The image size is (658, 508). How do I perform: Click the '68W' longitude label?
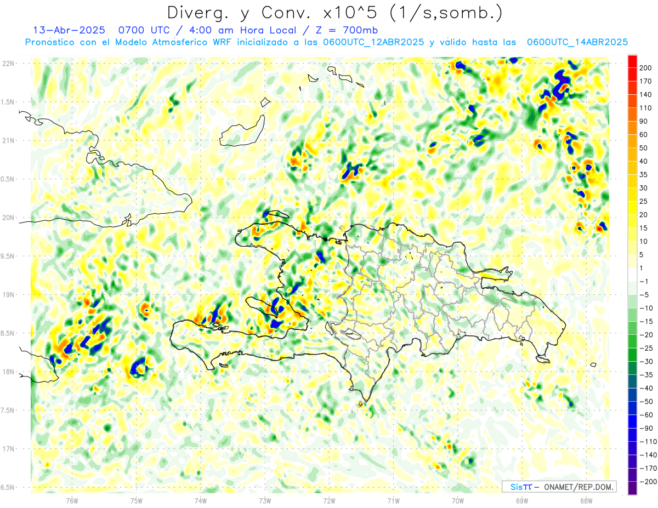click(x=586, y=500)
